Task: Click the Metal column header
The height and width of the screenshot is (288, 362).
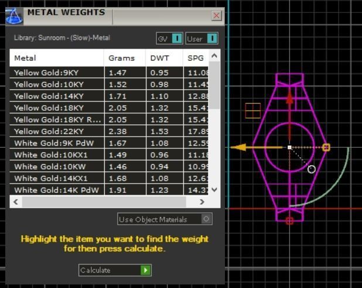Action: point(57,58)
